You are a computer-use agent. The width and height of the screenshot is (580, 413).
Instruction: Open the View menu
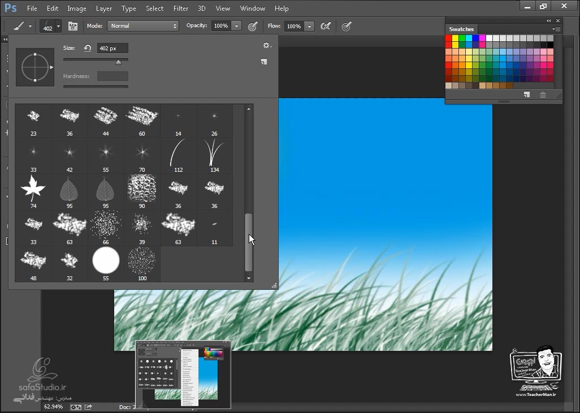[223, 8]
